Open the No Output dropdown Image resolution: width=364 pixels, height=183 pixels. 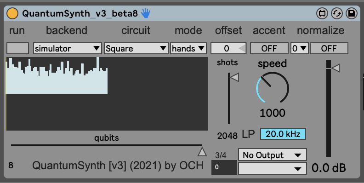(272, 154)
